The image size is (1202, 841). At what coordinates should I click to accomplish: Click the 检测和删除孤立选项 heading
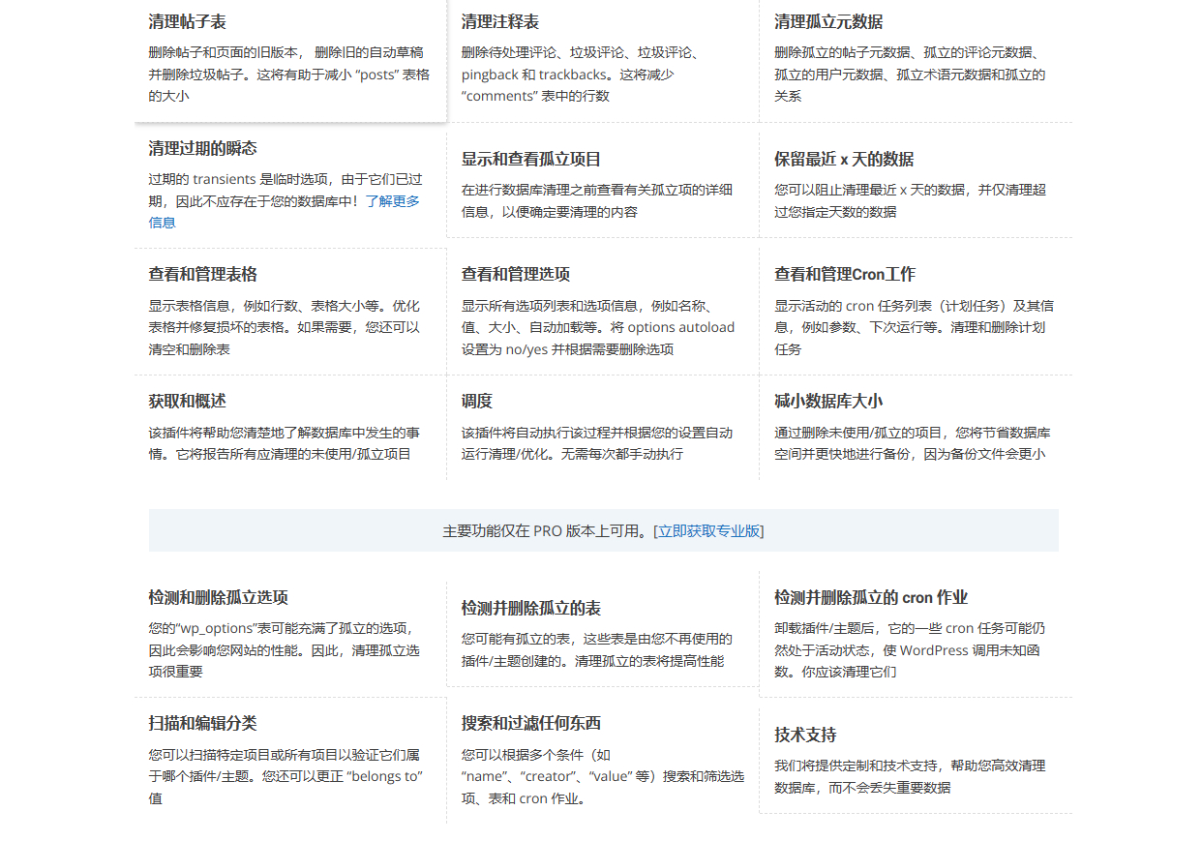tap(219, 597)
